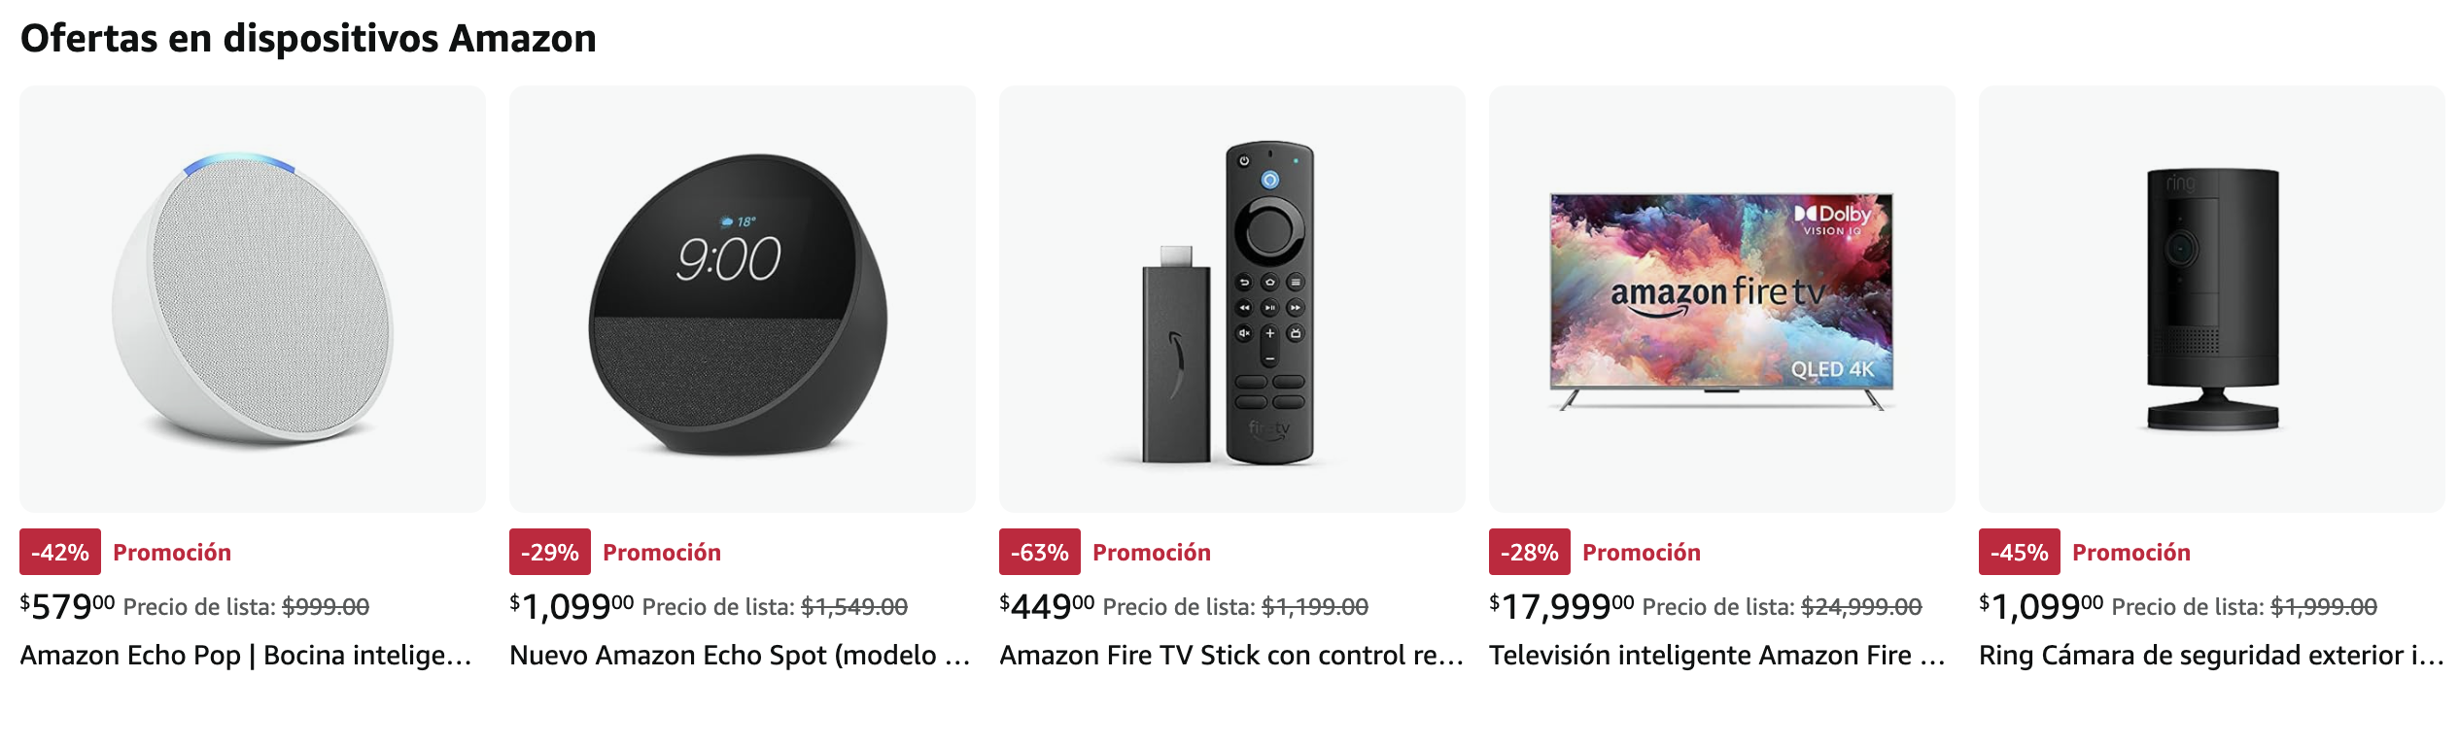Click Promoción label under the Echo Spot
Image resolution: width=2459 pixels, height=746 pixels.
tap(662, 553)
